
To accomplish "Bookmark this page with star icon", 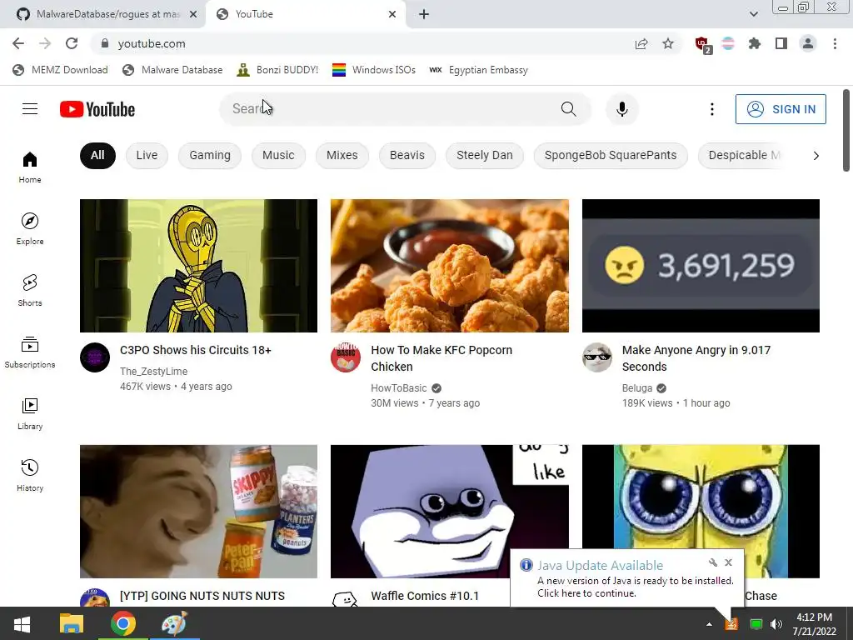I will tap(668, 43).
